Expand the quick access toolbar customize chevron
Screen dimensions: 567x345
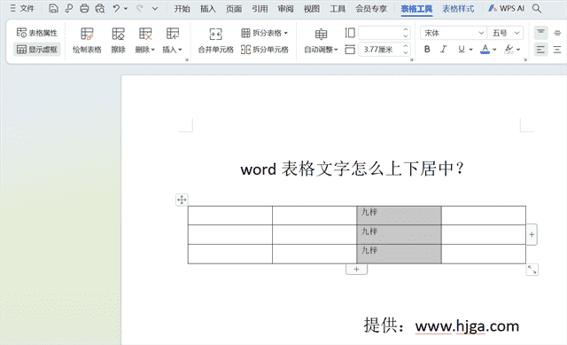(x=155, y=8)
